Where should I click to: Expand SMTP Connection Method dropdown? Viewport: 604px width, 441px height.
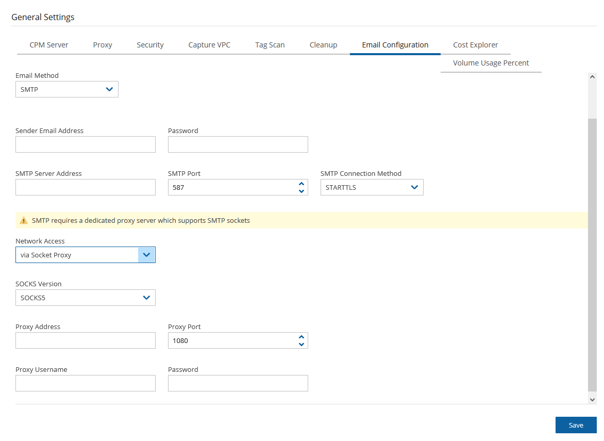click(x=372, y=188)
